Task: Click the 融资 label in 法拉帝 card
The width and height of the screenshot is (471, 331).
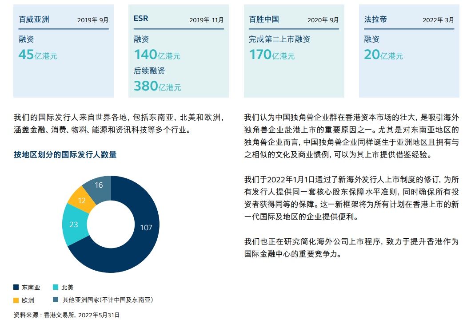Action: pos(372,39)
